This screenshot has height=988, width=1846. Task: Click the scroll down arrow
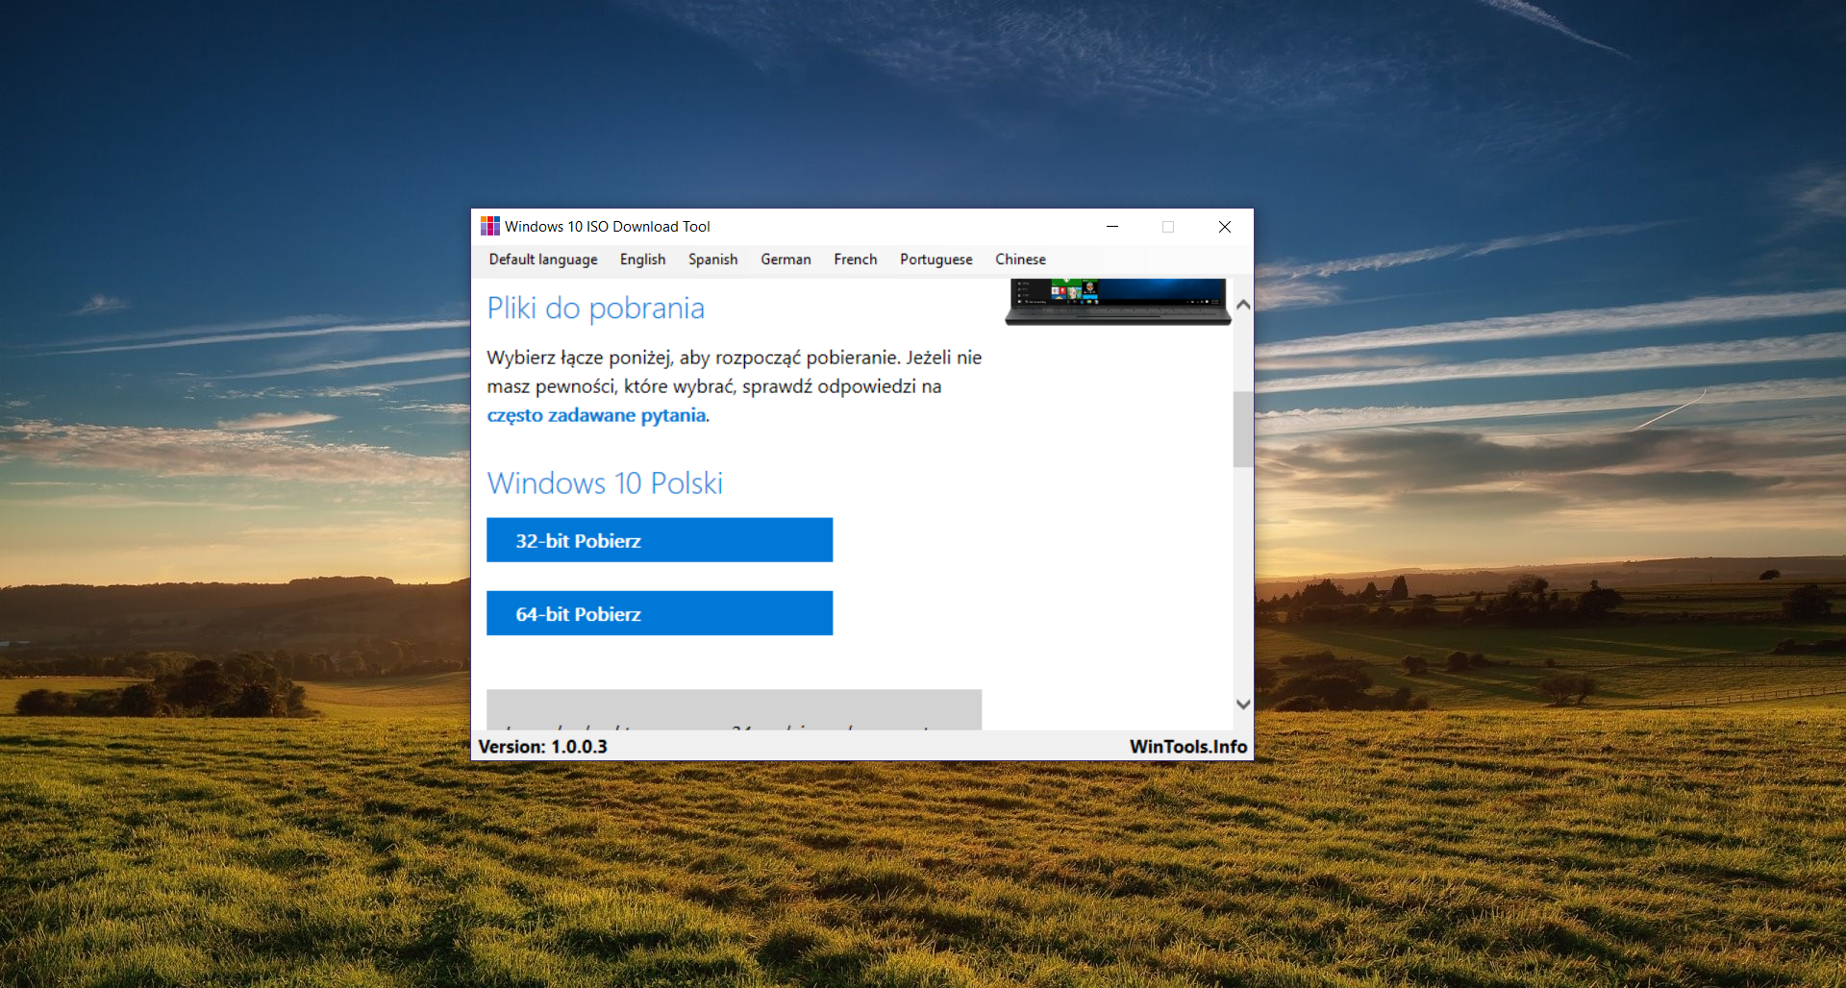pyautogui.click(x=1243, y=704)
